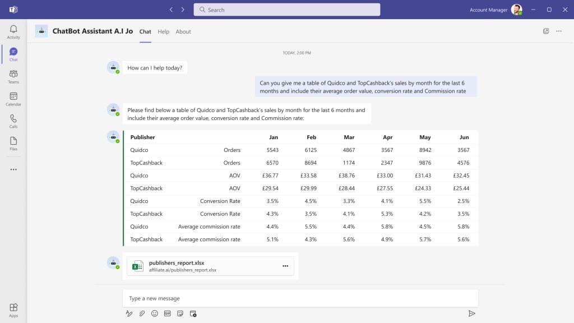The width and height of the screenshot is (574, 323).
Task: Open the Format text options
Action: [x=129, y=313]
